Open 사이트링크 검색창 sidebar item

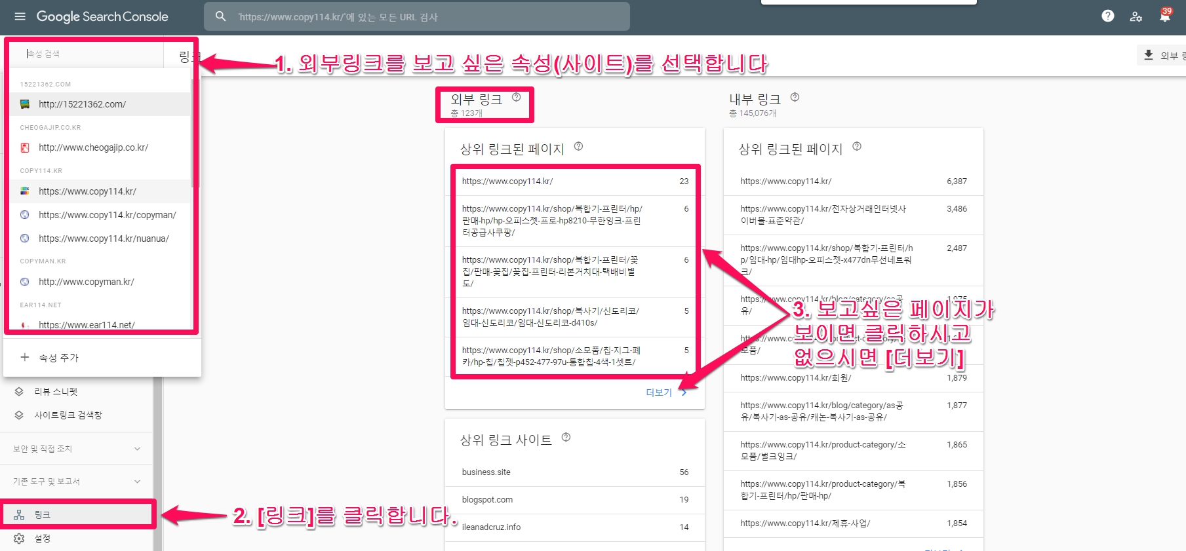(68, 415)
